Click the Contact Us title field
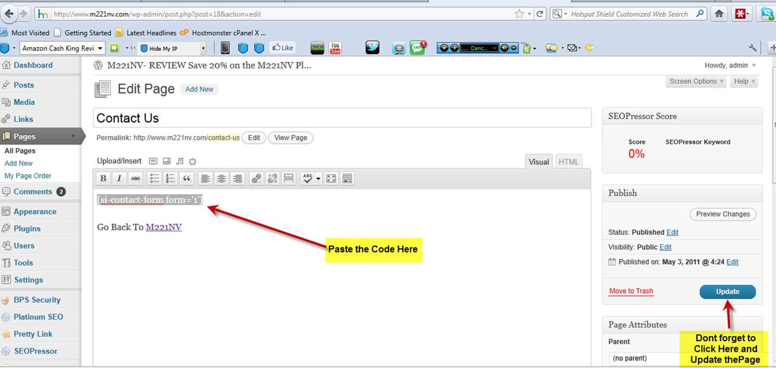The image size is (776, 368). point(342,118)
